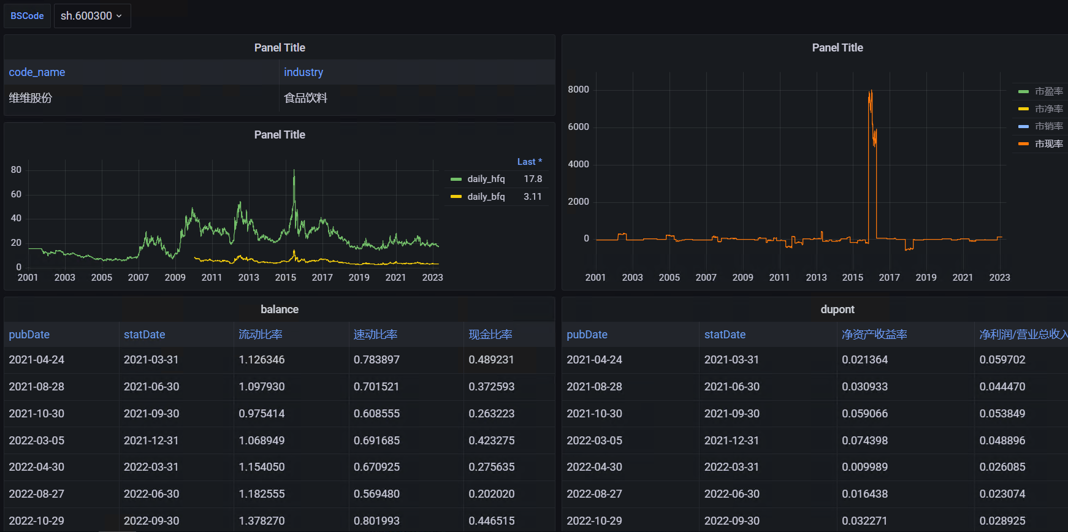This screenshot has width=1068, height=532.
Task: Select balance statDate cell 2022-06-30
Action: point(176,494)
